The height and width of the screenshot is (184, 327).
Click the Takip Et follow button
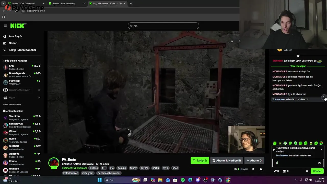200,160
